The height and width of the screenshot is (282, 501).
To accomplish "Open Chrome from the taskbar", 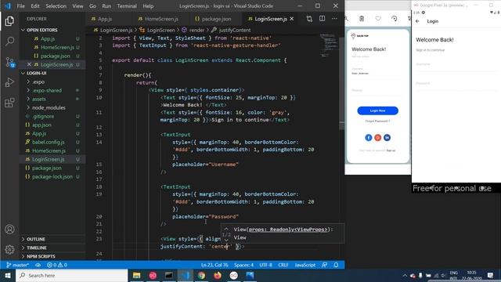I will point(201,275).
